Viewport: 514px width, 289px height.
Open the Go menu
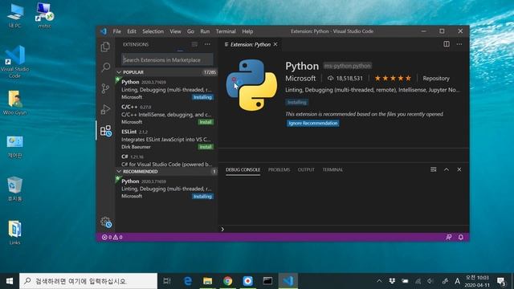[x=190, y=31]
